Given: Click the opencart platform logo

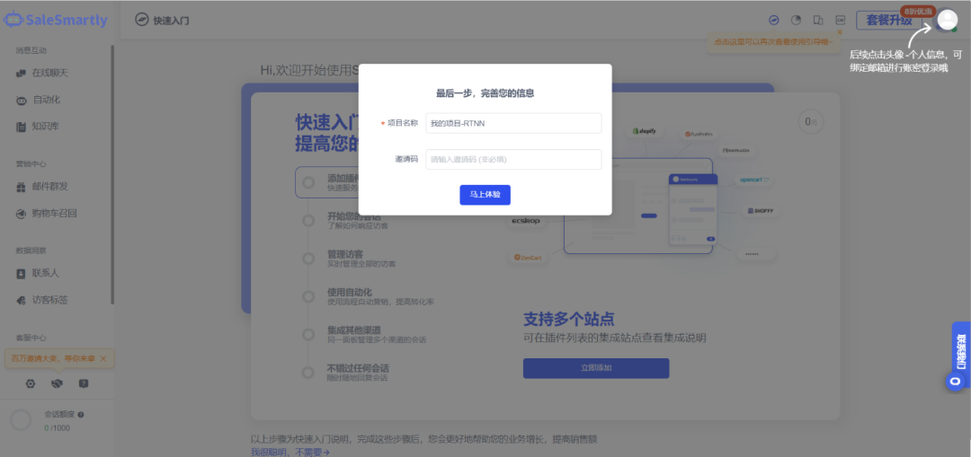Looking at the screenshot, I should pos(754,180).
